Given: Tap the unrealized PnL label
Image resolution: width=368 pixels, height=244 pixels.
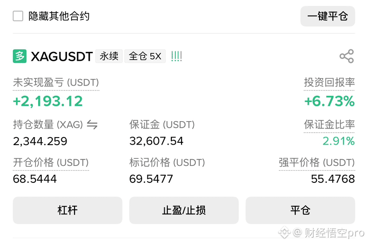Looking at the screenshot, I should [x=56, y=83].
